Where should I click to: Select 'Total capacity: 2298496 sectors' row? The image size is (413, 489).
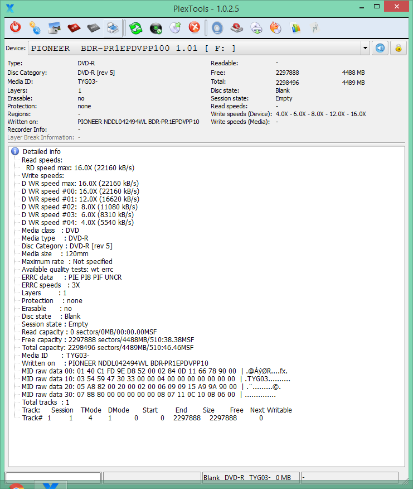point(108,347)
